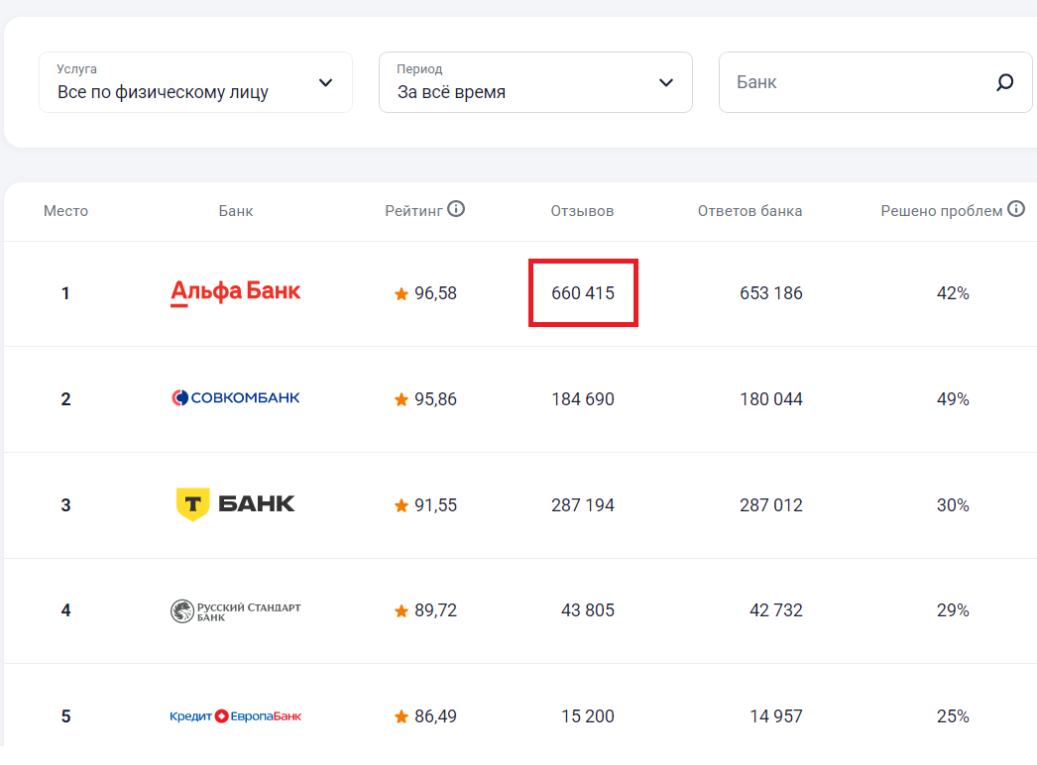
Task: Click the 30% solved problems value
Action: [953, 505]
